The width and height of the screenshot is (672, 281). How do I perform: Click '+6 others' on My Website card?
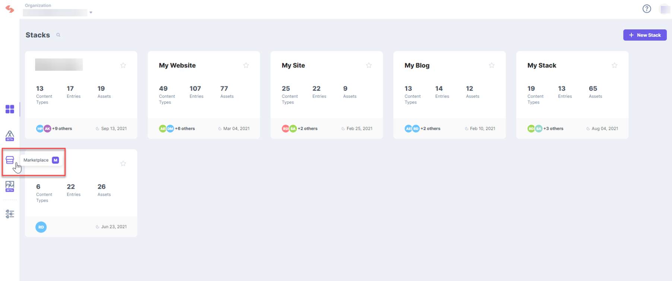coord(185,129)
